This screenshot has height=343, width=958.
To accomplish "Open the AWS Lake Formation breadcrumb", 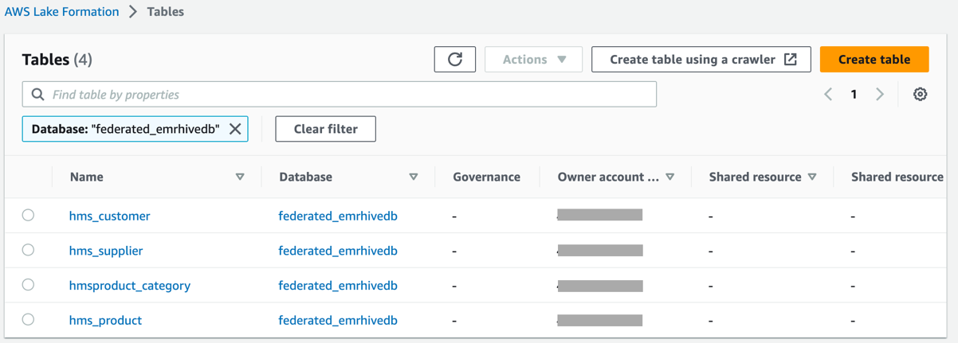I will coord(62,12).
